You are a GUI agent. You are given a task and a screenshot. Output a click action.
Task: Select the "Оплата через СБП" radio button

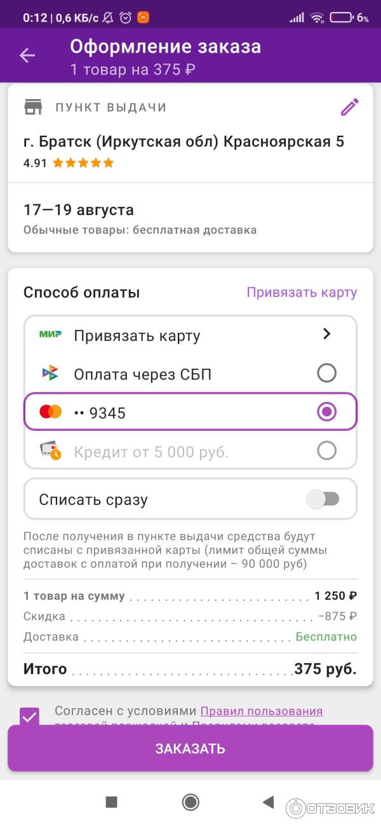326,373
